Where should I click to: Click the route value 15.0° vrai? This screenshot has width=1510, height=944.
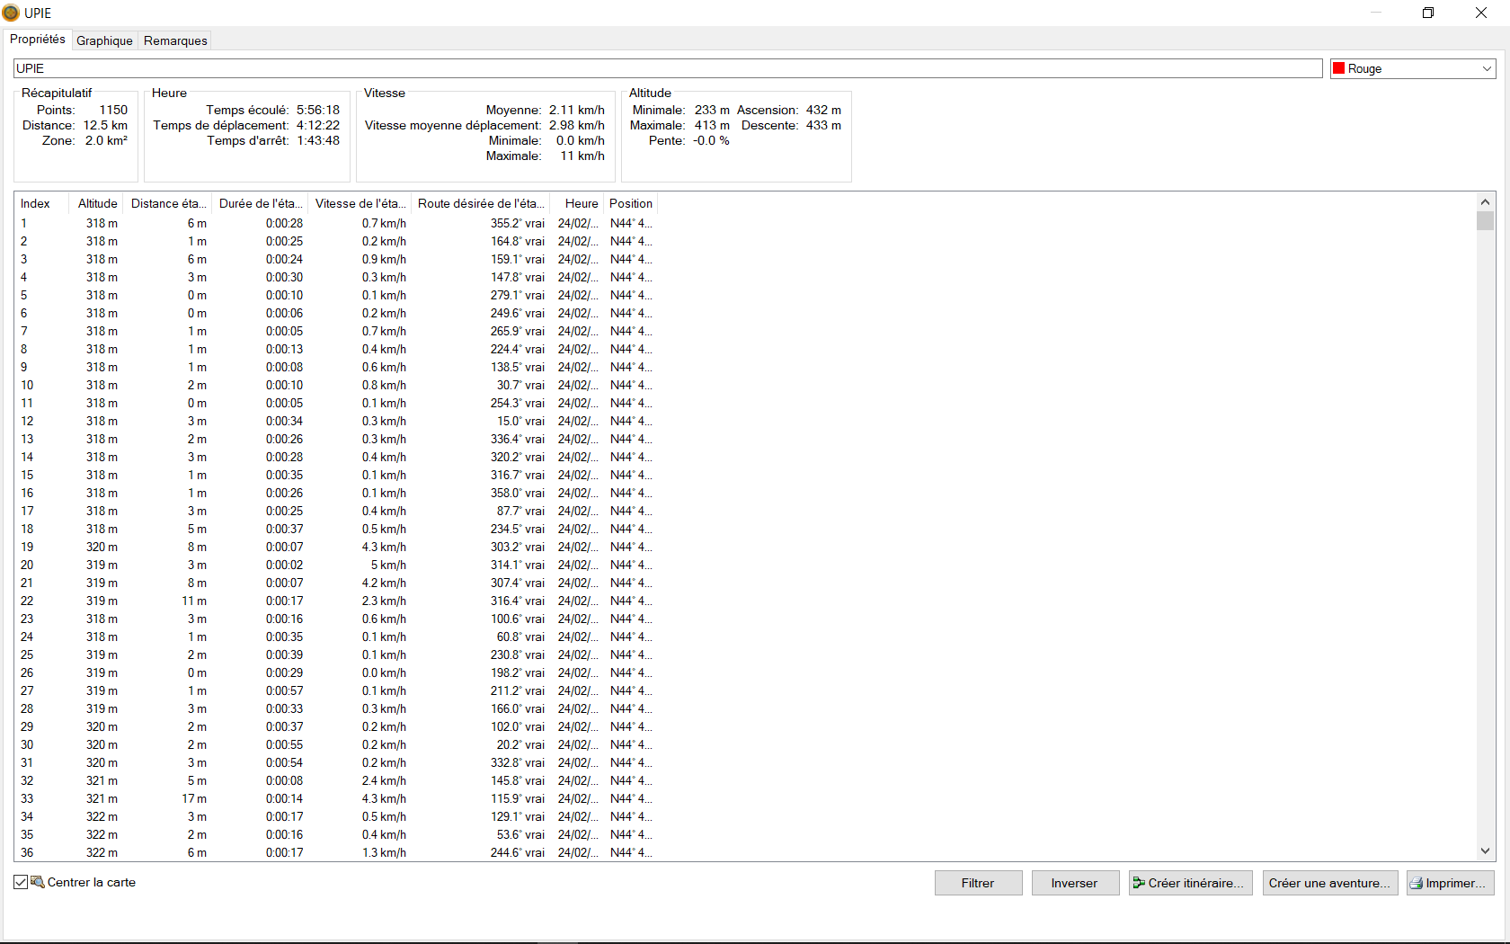(520, 421)
